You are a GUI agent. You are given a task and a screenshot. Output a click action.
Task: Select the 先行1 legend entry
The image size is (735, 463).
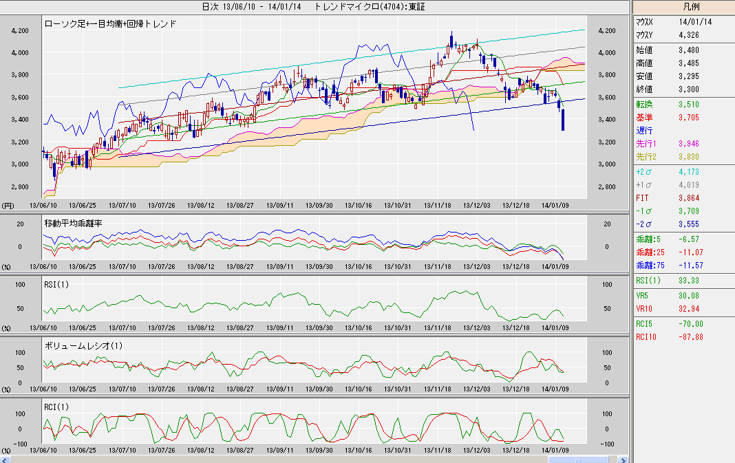click(648, 144)
